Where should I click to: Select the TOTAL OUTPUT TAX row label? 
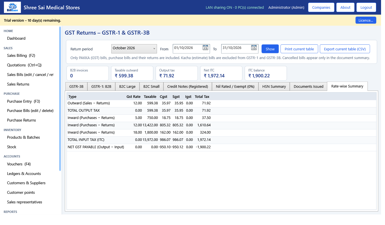click(84, 111)
